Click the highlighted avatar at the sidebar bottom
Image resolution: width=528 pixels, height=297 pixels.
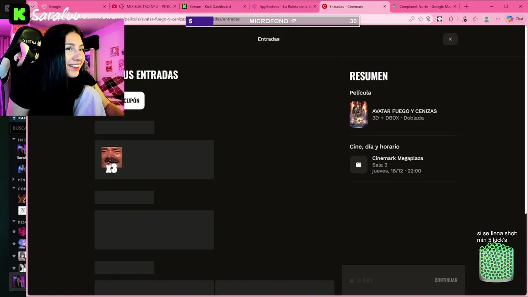click(x=19, y=282)
